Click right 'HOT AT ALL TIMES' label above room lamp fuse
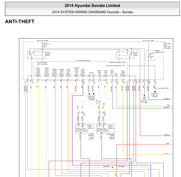 pos(148,41)
